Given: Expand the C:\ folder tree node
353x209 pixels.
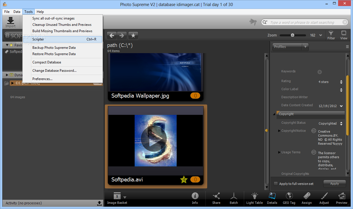Looking at the screenshot, I should point(12,83).
